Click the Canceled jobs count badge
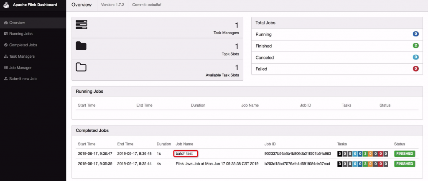Image resolution: width=428 pixels, height=181 pixels. (x=416, y=57)
